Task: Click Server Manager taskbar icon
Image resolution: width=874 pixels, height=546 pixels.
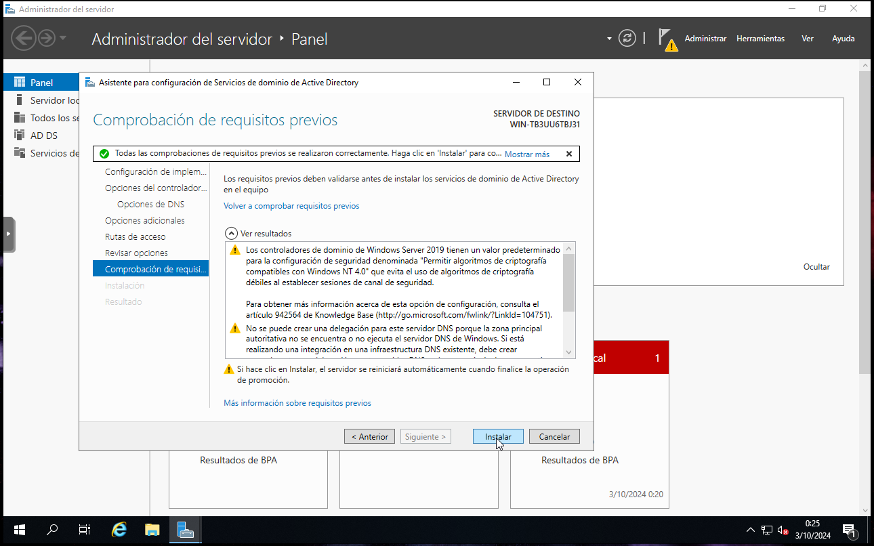Action: point(185,530)
